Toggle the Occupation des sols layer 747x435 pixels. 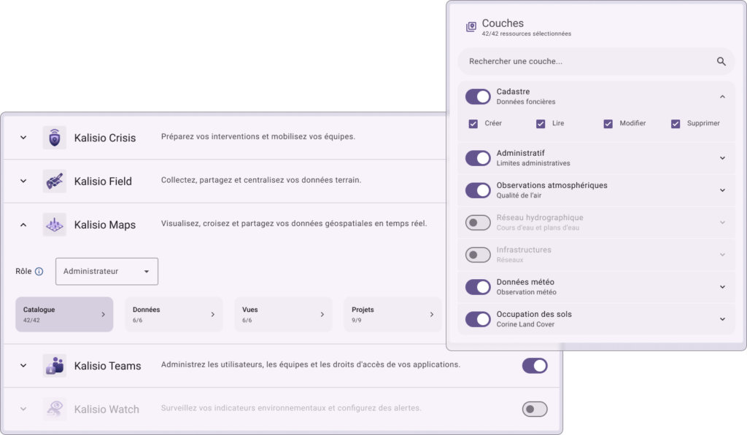(478, 319)
